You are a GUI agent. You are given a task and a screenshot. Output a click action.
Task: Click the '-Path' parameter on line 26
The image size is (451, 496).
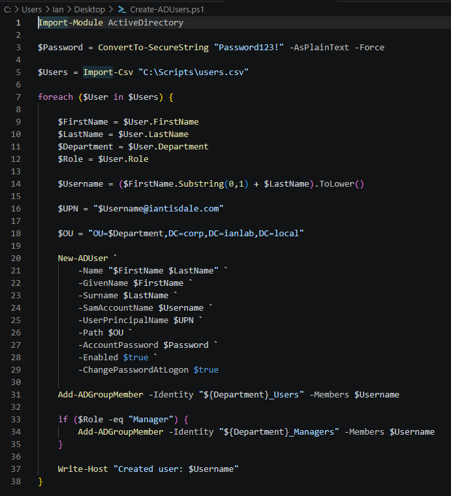pyautogui.click(x=91, y=333)
